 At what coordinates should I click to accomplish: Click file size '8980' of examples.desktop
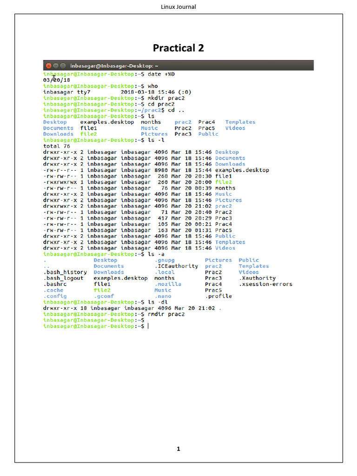pos(161,170)
